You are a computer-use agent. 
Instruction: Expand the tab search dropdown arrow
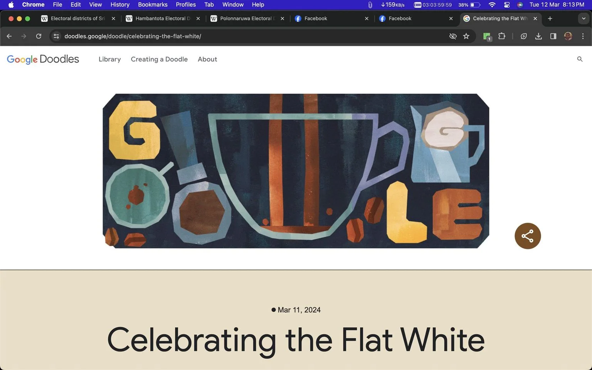pyautogui.click(x=584, y=18)
